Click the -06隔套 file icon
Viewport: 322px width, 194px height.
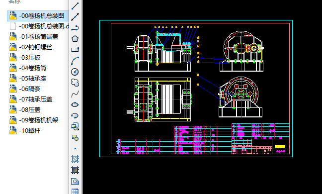coord(13,89)
